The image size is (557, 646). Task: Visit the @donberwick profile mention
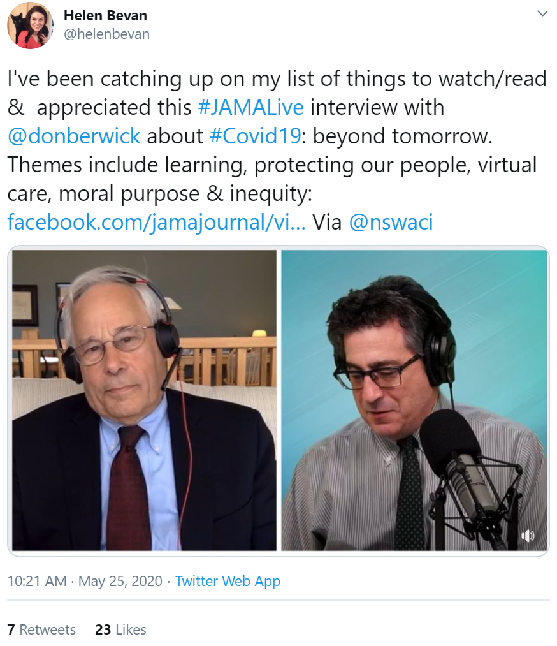[74, 136]
